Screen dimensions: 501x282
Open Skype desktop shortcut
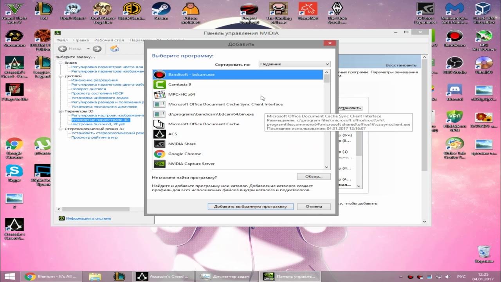click(14, 173)
